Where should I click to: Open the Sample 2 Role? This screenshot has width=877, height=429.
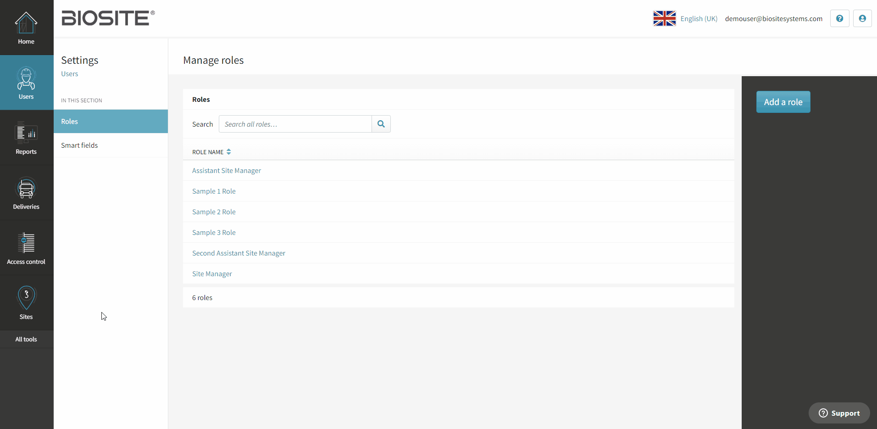214,212
